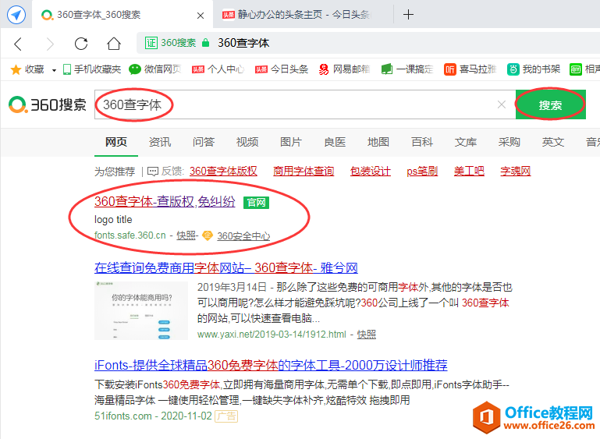Select the 资讯 search category
The image size is (600, 439).
(x=160, y=142)
